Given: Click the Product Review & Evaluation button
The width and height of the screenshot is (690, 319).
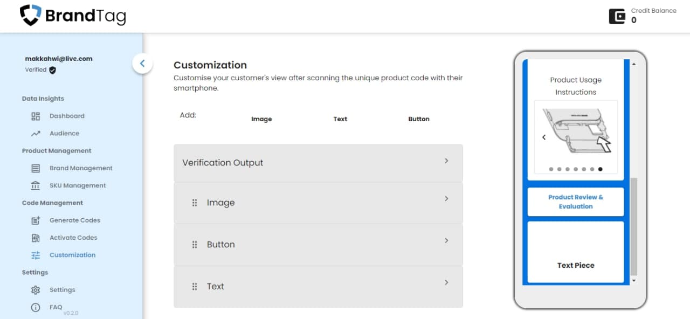Looking at the screenshot, I should 576,202.
